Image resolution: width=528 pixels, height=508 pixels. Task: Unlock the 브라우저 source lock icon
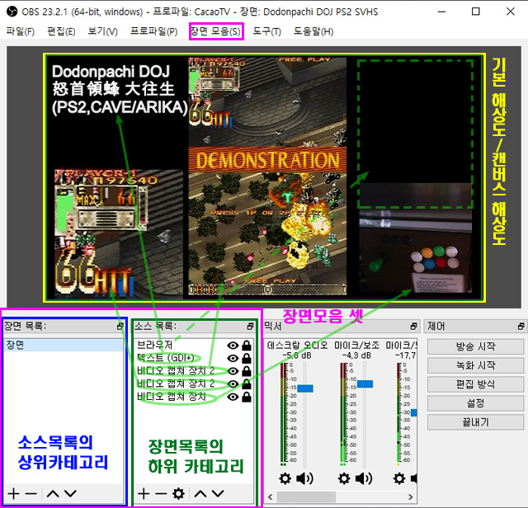247,345
